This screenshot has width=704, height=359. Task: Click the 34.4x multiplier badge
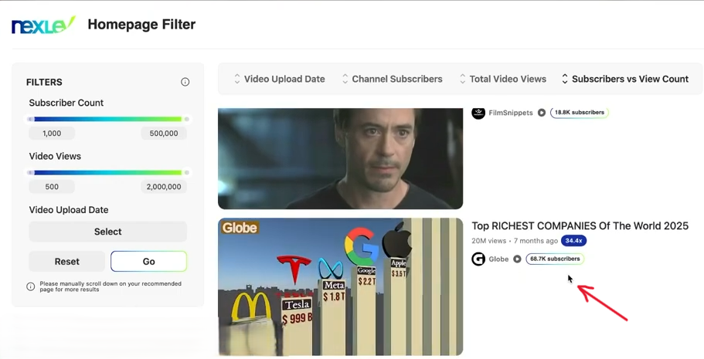[x=573, y=241]
